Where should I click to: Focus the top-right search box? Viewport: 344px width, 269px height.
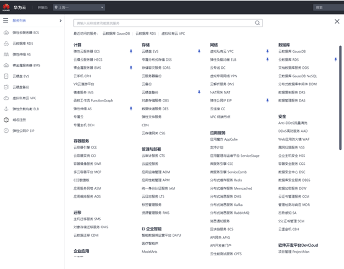[x=328, y=7]
